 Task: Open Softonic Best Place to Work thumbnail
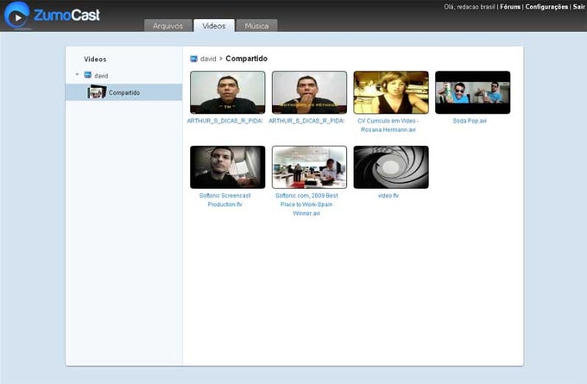coord(309,167)
